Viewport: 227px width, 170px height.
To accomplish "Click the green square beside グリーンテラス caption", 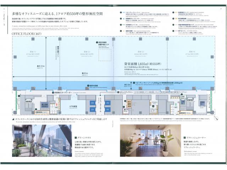I will coord(76,137).
